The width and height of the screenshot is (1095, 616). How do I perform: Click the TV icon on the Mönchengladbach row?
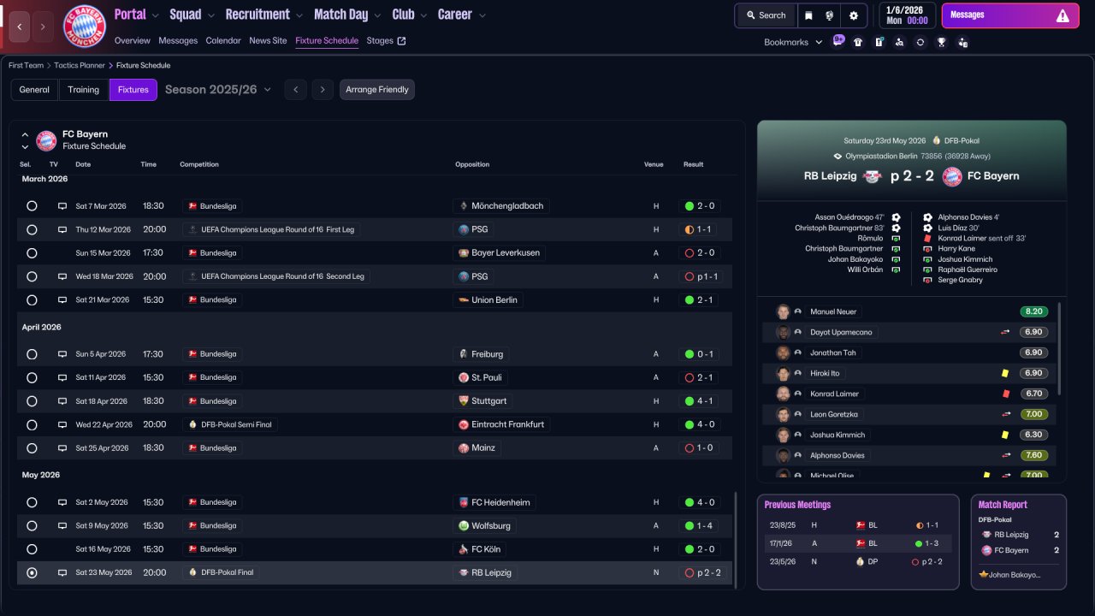pos(62,206)
